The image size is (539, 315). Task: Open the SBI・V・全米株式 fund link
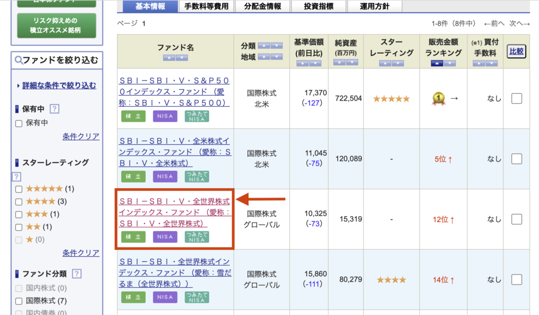(175, 152)
